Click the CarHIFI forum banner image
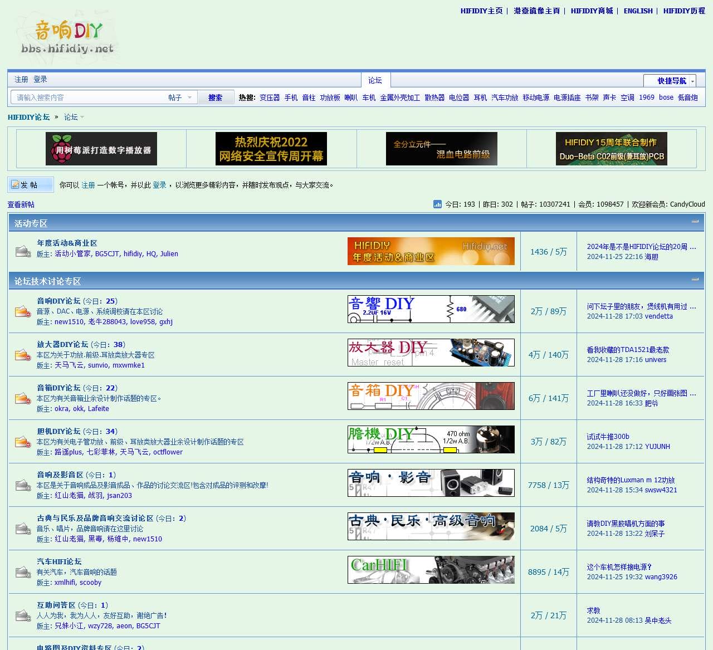Image resolution: width=713 pixels, height=650 pixels. [431, 570]
